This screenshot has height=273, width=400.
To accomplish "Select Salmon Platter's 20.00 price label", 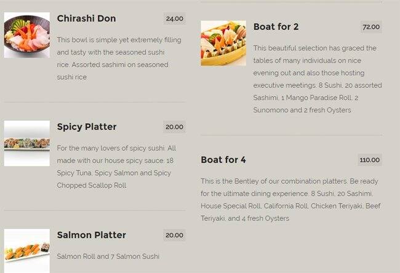I will point(174,235).
